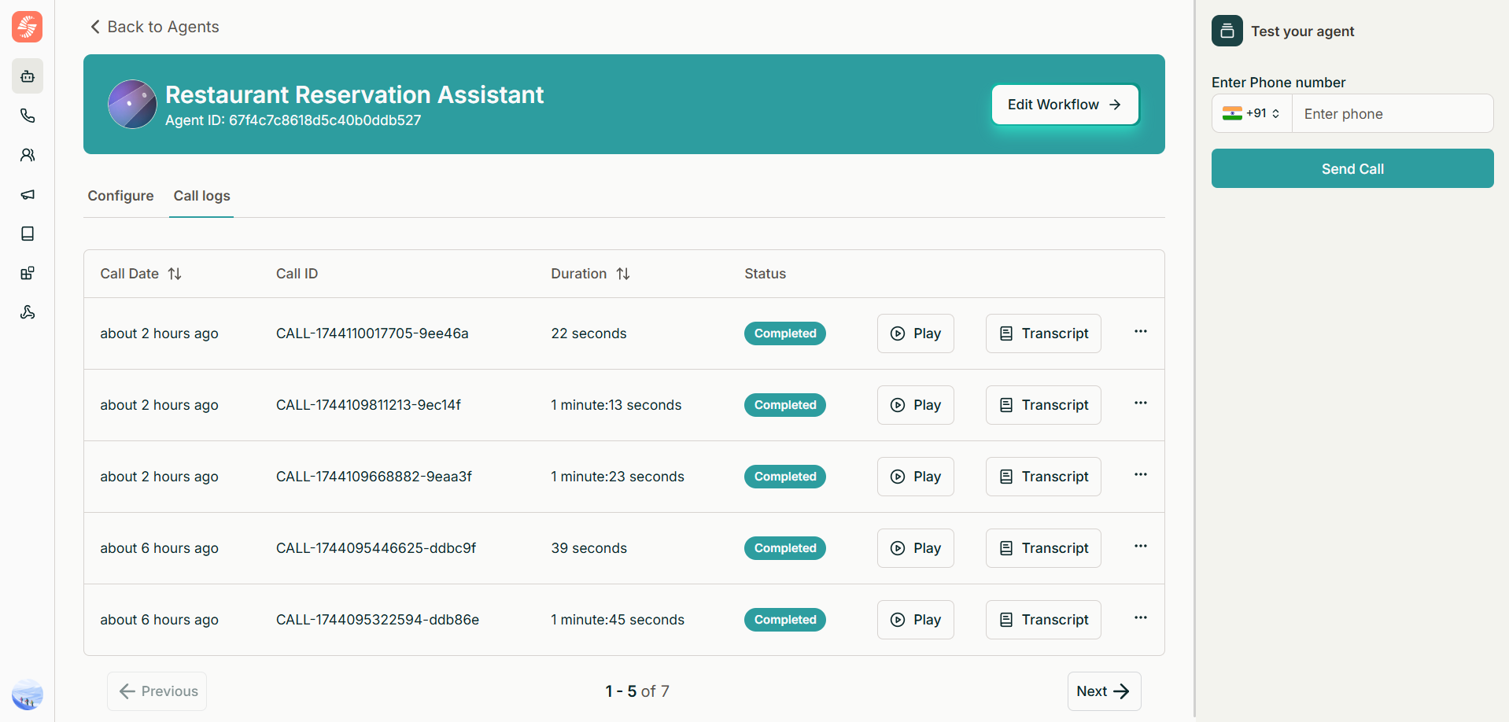Play recording of call 9ec14f

(916, 405)
